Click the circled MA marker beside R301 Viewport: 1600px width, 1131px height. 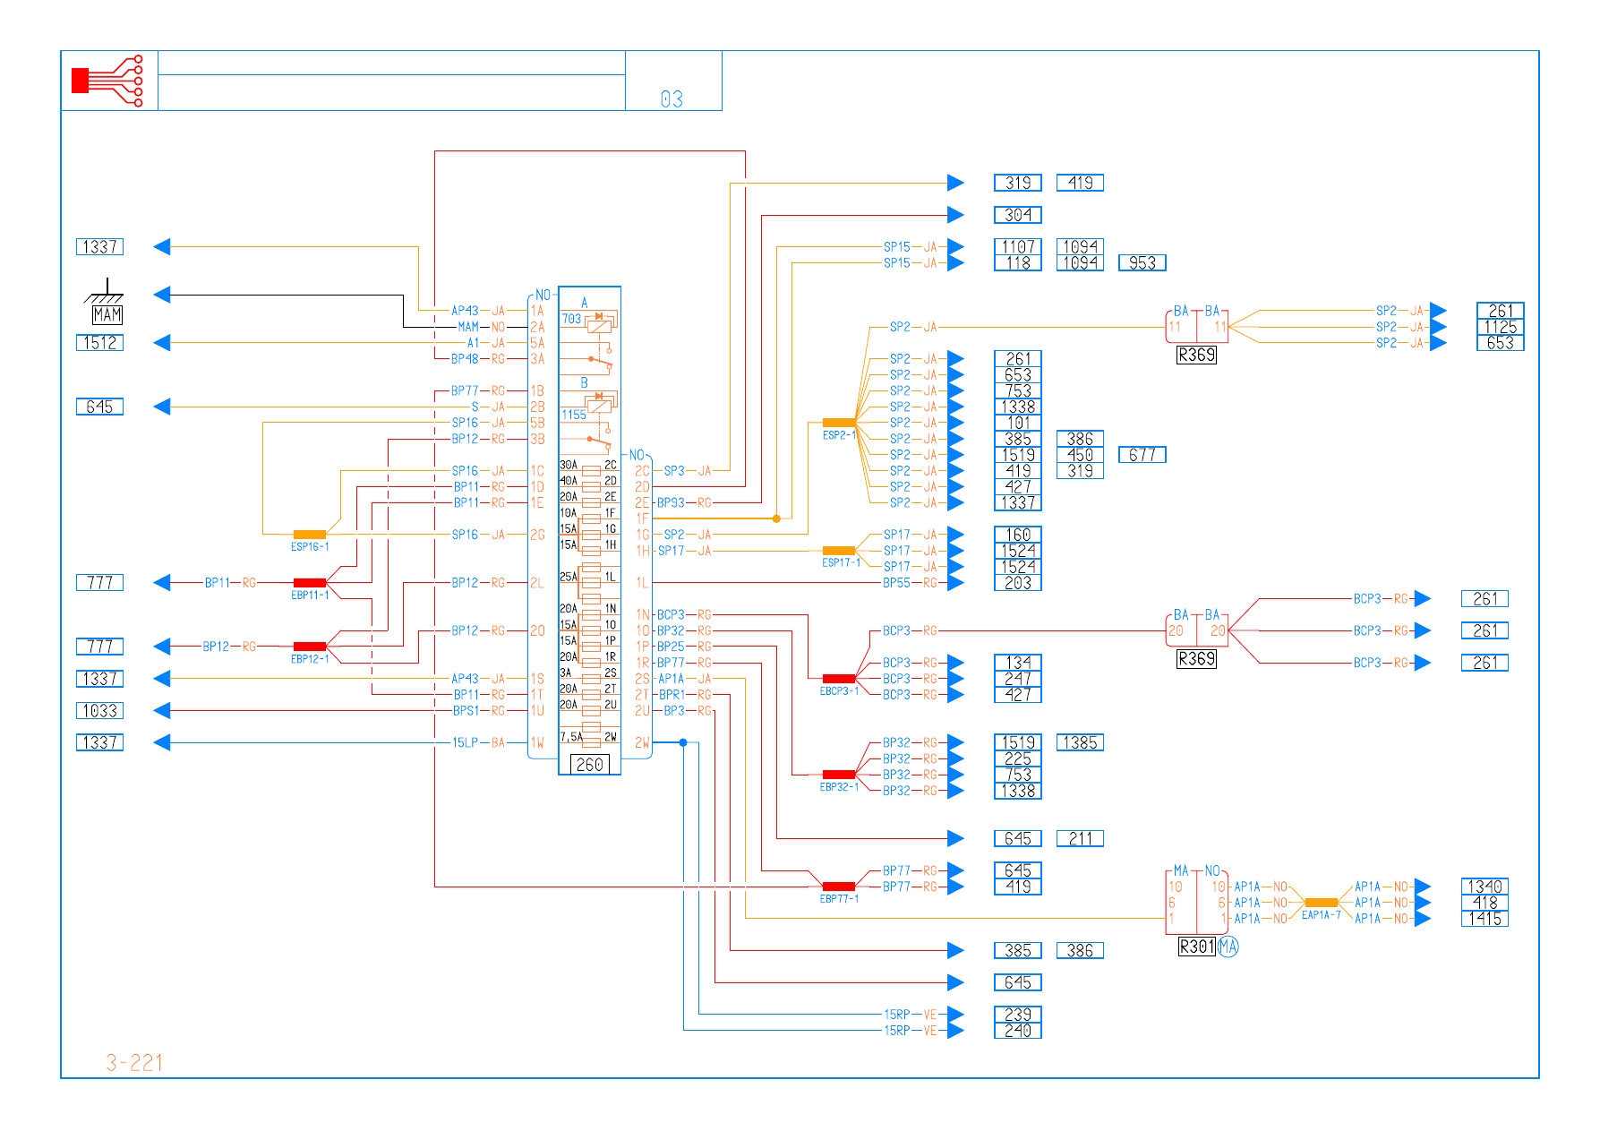pyautogui.click(x=1228, y=947)
